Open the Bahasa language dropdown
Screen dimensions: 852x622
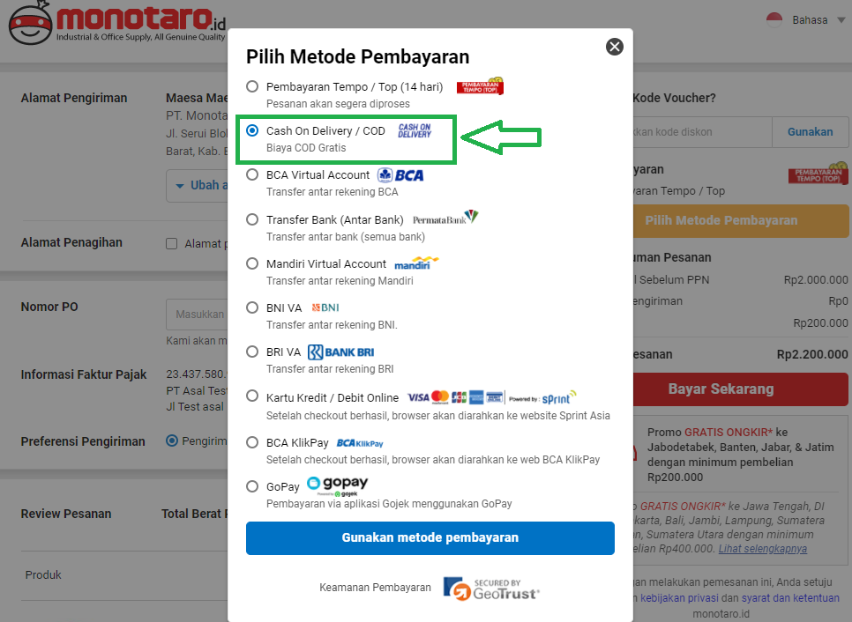806,20
